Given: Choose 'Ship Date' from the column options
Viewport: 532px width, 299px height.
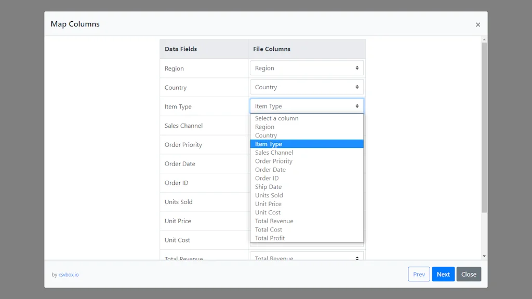Looking at the screenshot, I should pyautogui.click(x=268, y=186).
